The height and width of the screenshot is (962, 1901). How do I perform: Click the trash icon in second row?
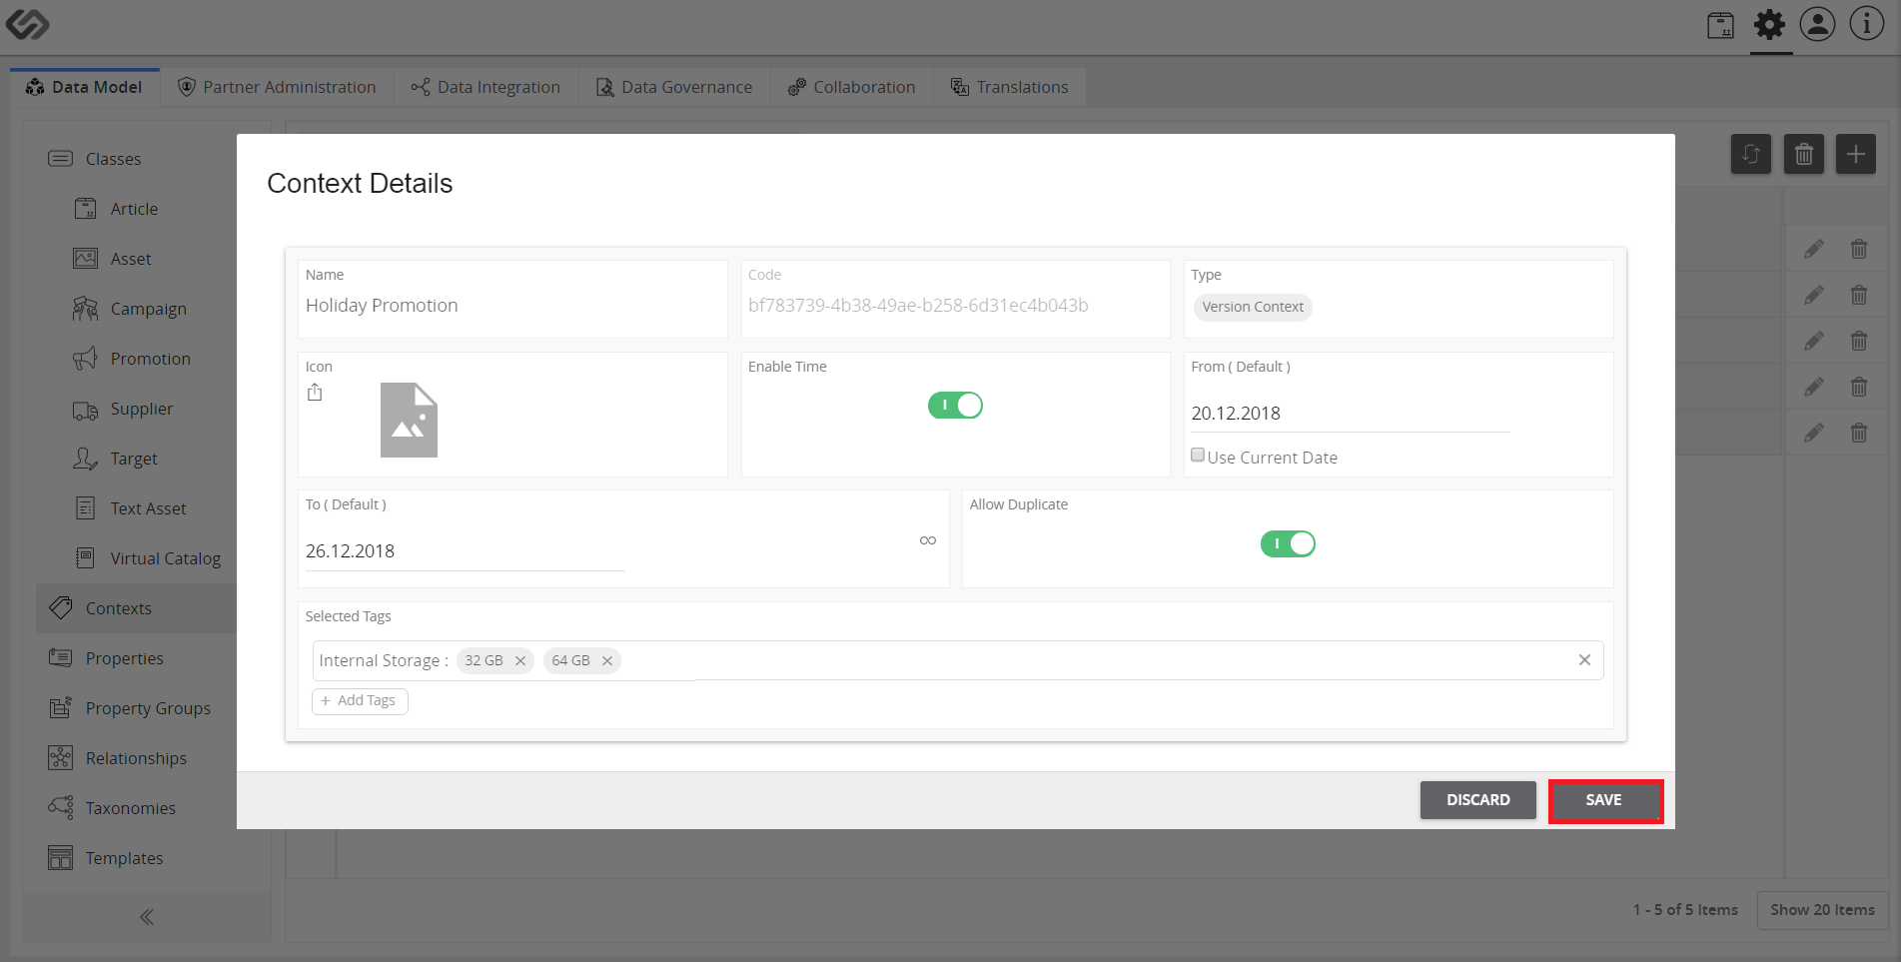pyautogui.click(x=1858, y=295)
